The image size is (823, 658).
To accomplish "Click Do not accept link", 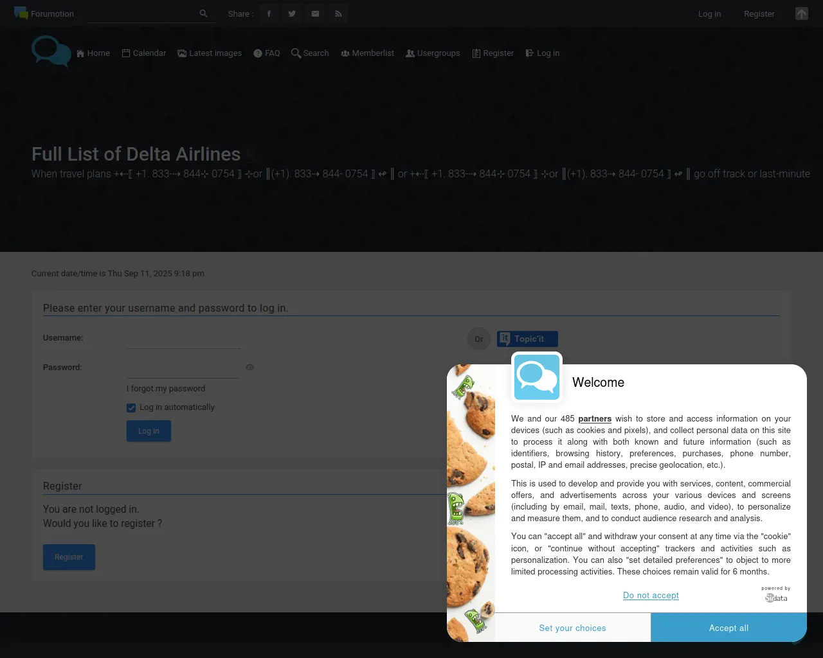I will coord(651,596).
